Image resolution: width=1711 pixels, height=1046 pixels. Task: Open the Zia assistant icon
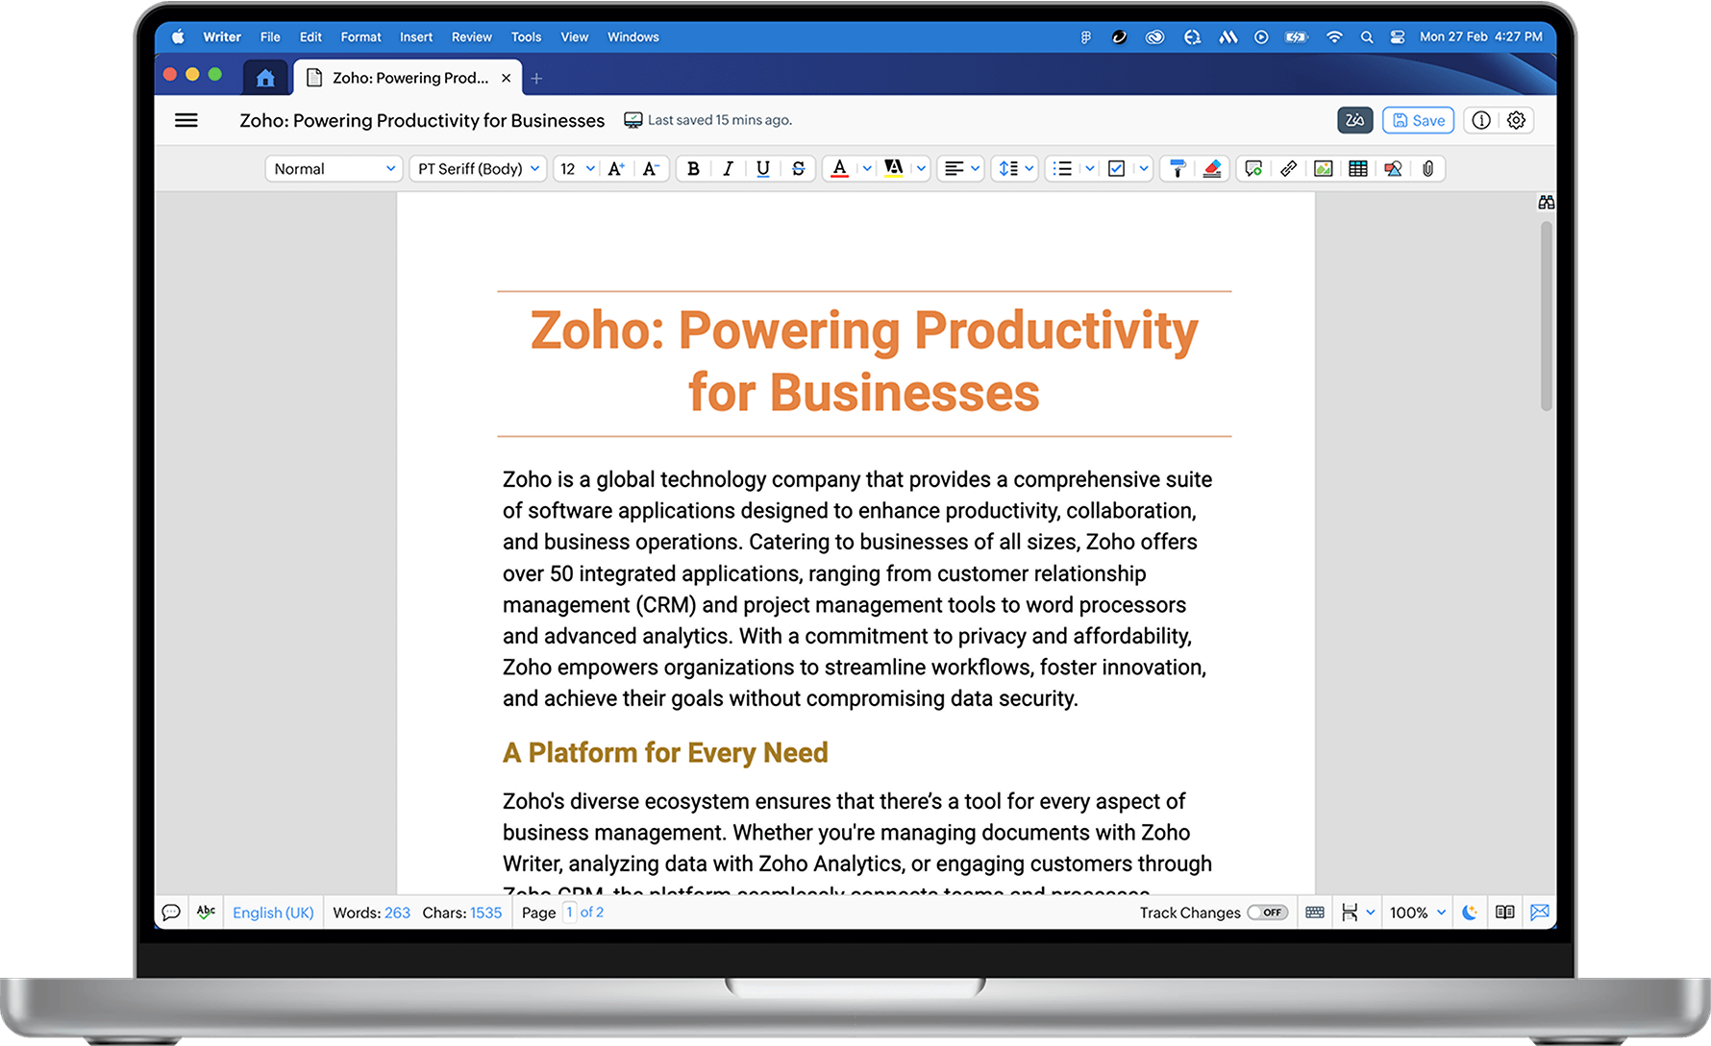(1355, 120)
